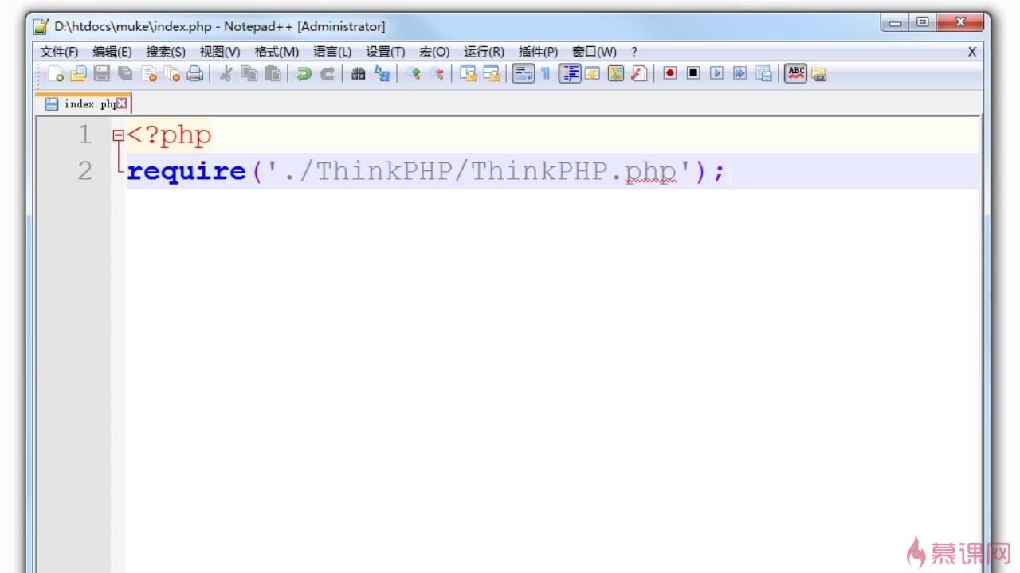1020x573 pixels.
Task: Create a new file with the New icon
Action: point(56,74)
